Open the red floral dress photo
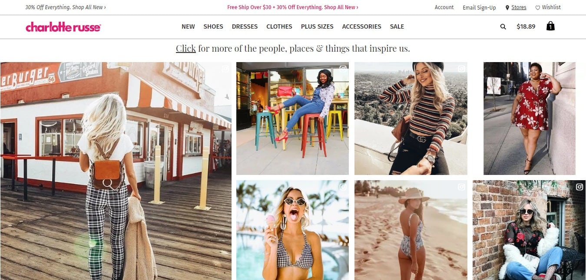Image resolution: width=586 pixels, height=280 pixels. click(x=529, y=119)
